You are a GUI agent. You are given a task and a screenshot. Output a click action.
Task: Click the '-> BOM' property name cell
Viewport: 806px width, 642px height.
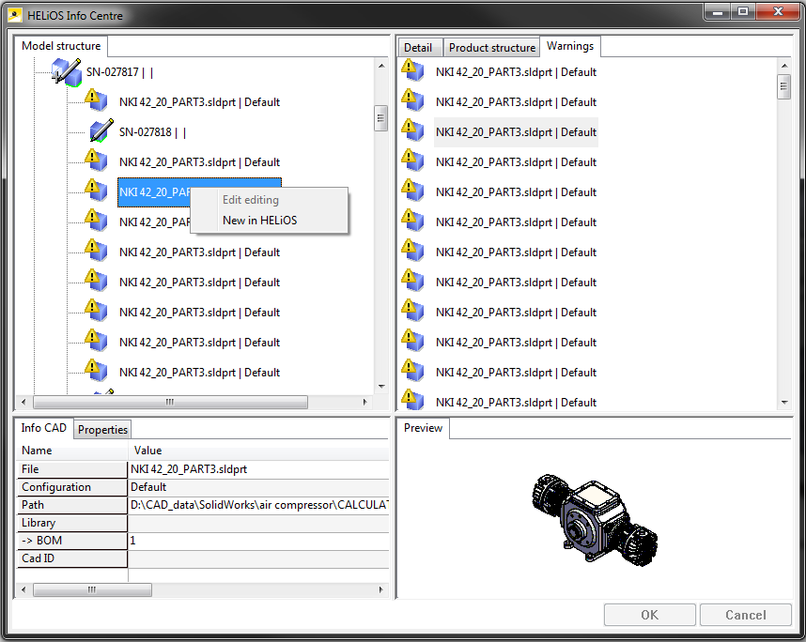point(72,541)
